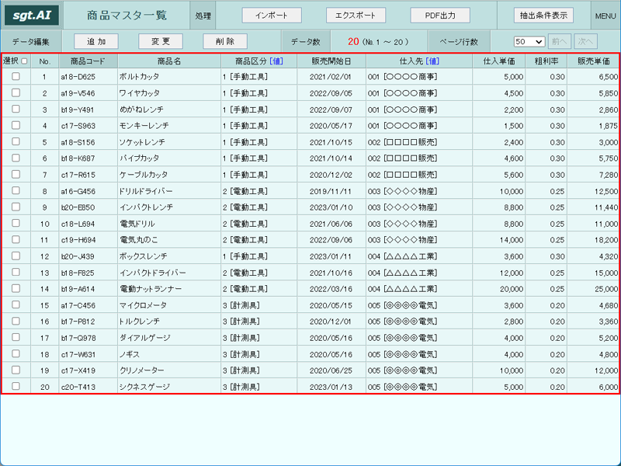
Task: Click purchase price 14,000
Action: click(x=512, y=240)
